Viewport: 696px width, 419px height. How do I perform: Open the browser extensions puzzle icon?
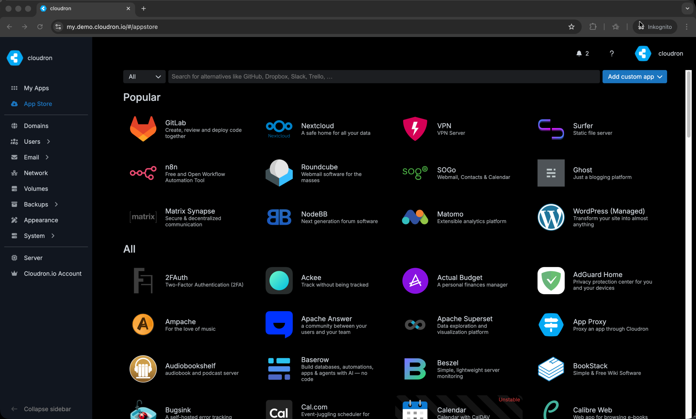pyautogui.click(x=593, y=27)
